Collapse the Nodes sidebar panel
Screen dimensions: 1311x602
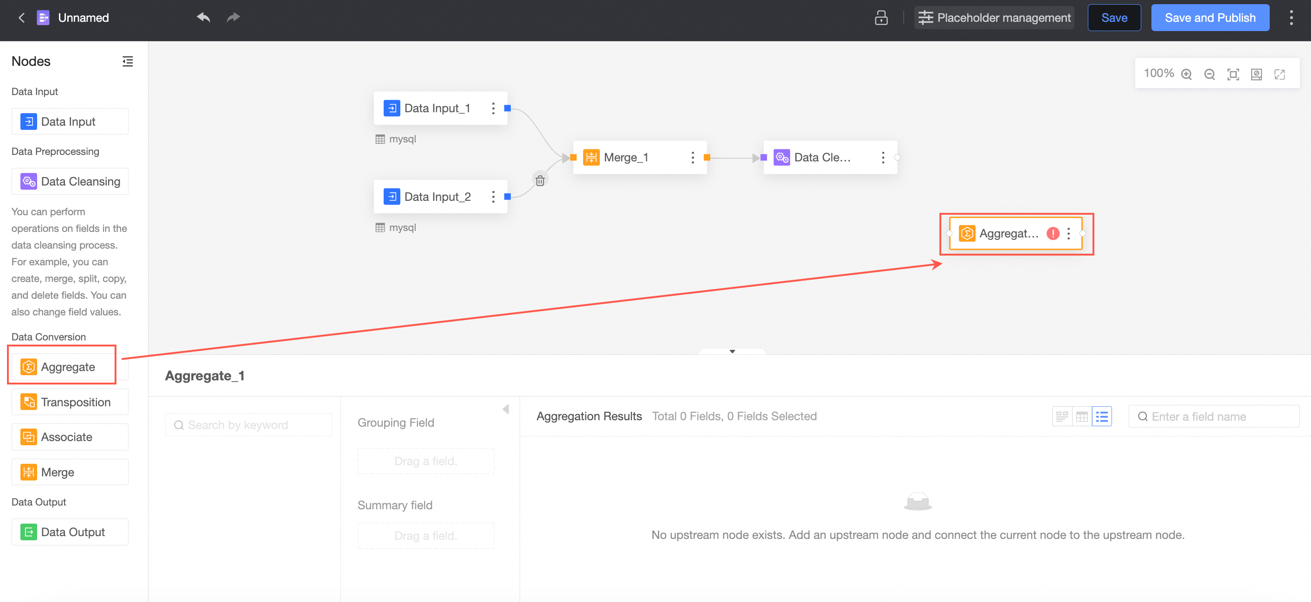tap(127, 62)
